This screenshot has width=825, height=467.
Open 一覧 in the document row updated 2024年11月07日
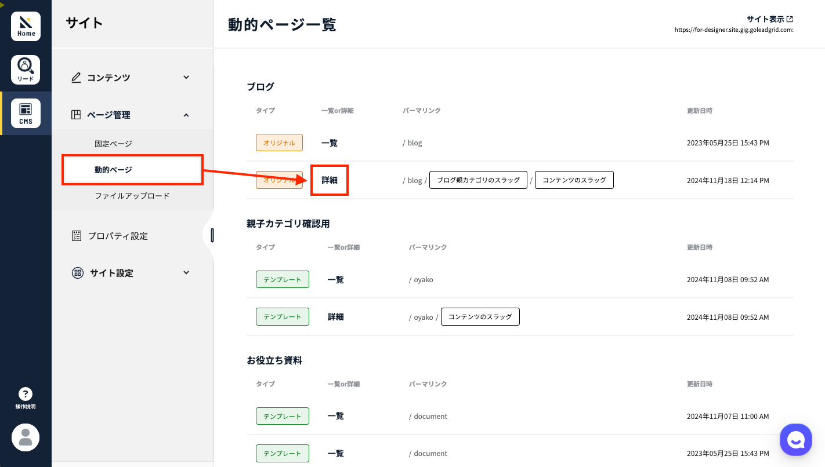[336, 416]
